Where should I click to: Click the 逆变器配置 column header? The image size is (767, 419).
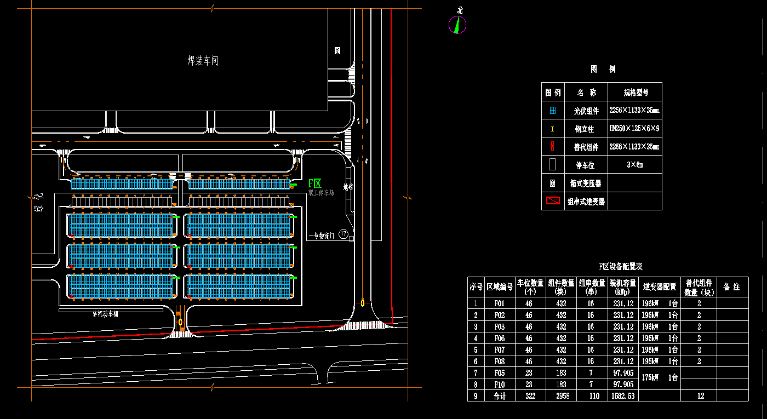coord(660,286)
